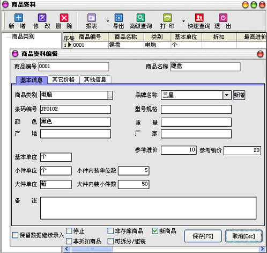
Task: Click the 新增 (add) toolbar icon
Action: coord(19,18)
